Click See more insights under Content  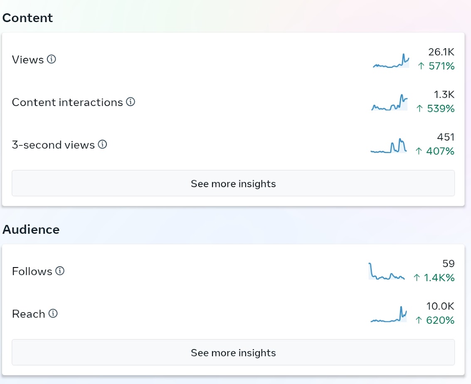pos(233,183)
